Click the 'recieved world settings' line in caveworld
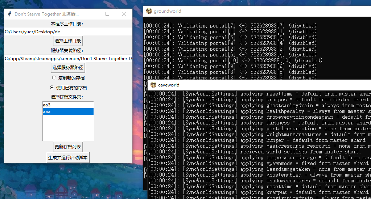371x199 pixels. point(255,152)
